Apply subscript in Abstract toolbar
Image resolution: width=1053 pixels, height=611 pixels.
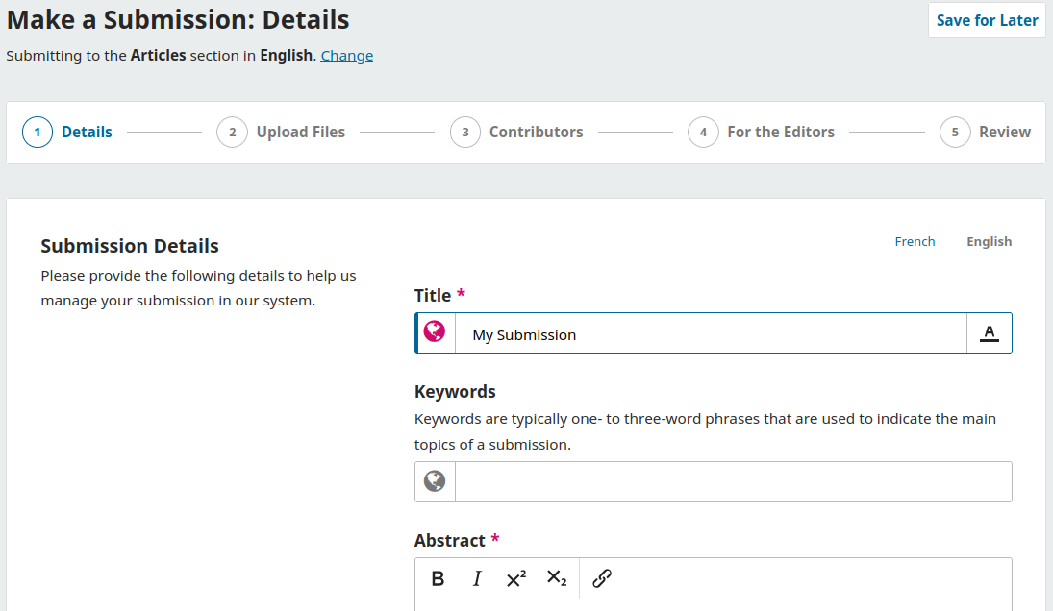pos(556,578)
